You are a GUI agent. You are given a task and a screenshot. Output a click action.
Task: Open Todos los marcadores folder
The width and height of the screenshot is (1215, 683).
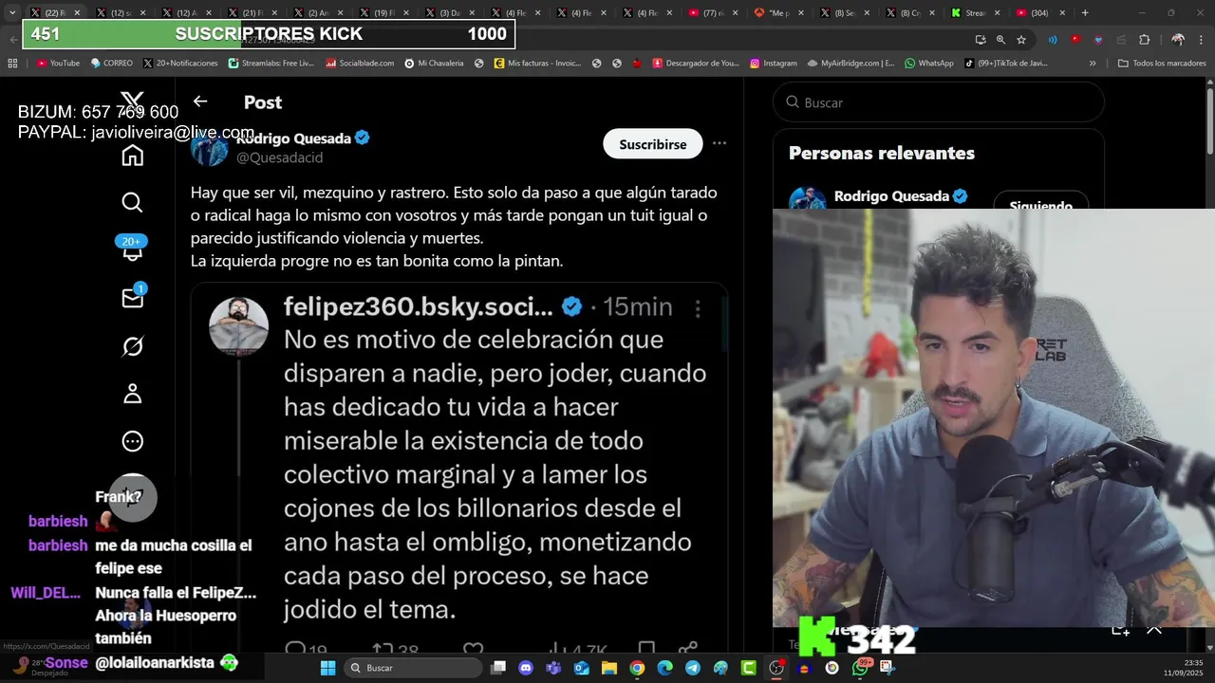[x=1162, y=63]
